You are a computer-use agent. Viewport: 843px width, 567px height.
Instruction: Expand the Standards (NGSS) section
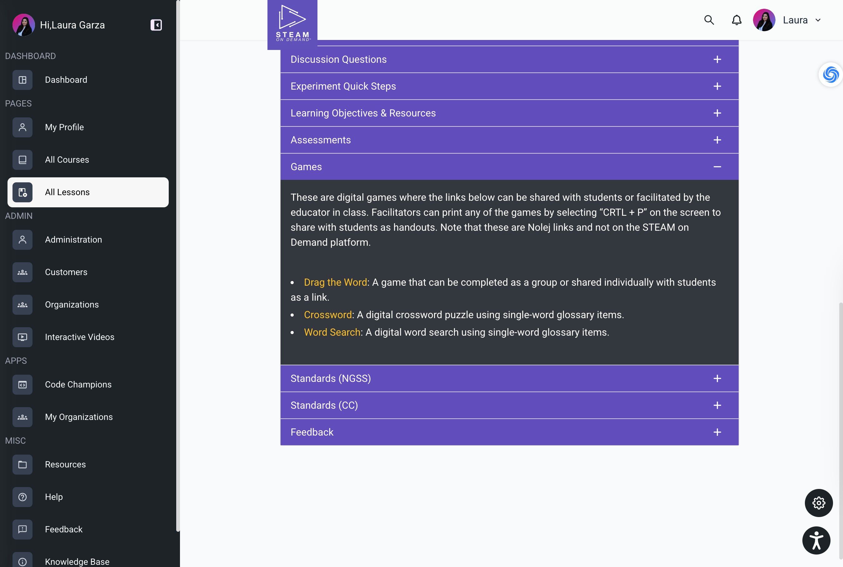point(509,378)
